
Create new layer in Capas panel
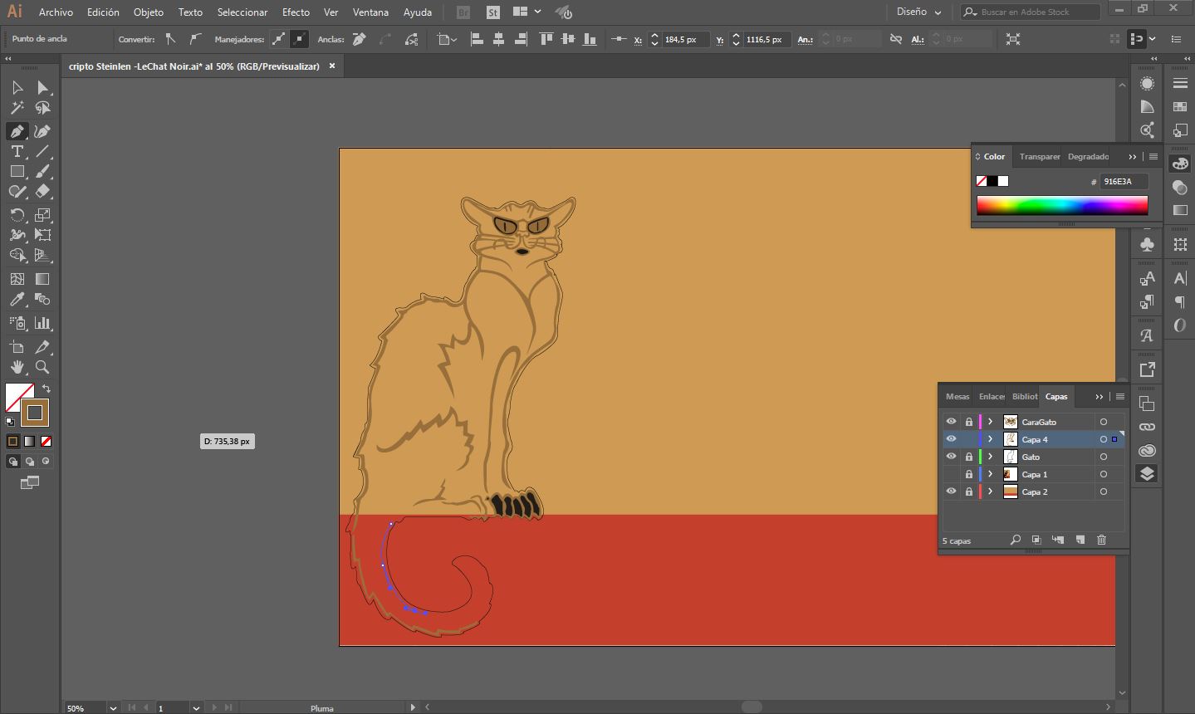pos(1080,540)
